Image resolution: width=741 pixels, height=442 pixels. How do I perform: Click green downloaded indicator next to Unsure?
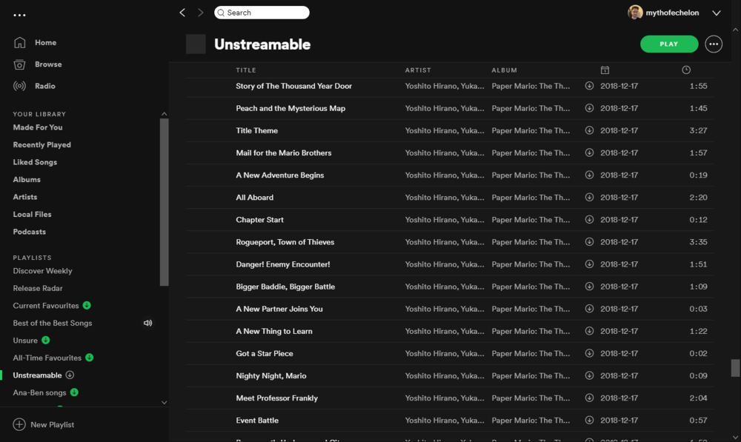(46, 340)
